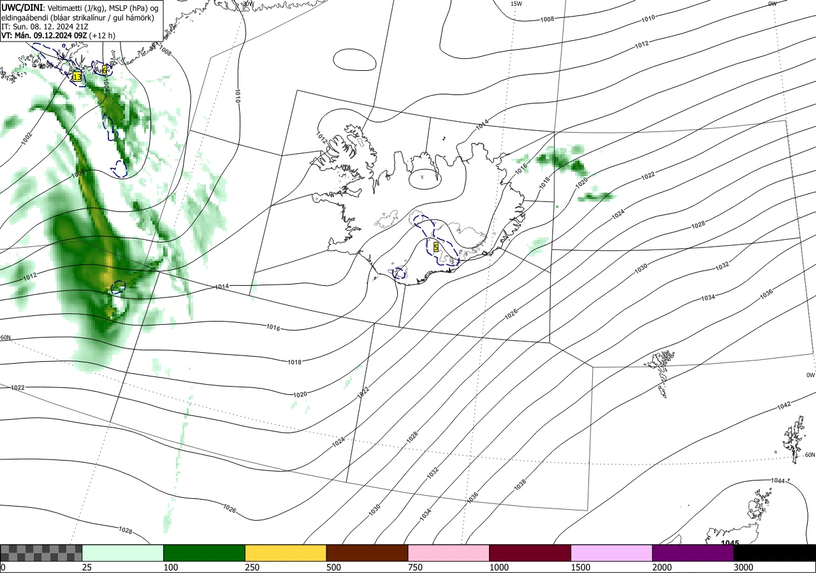Select the yellow 250–500 legend swatch
This screenshot has height=573, width=816.
[286, 553]
